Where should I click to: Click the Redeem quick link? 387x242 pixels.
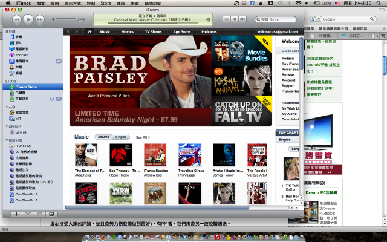[288, 59]
